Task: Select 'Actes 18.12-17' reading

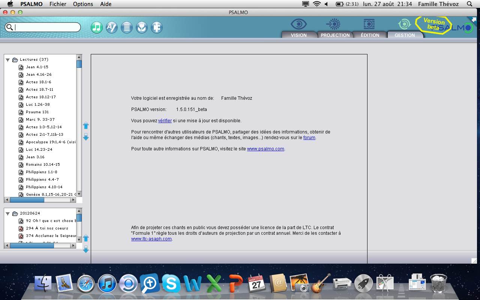Action: coord(41,97)
